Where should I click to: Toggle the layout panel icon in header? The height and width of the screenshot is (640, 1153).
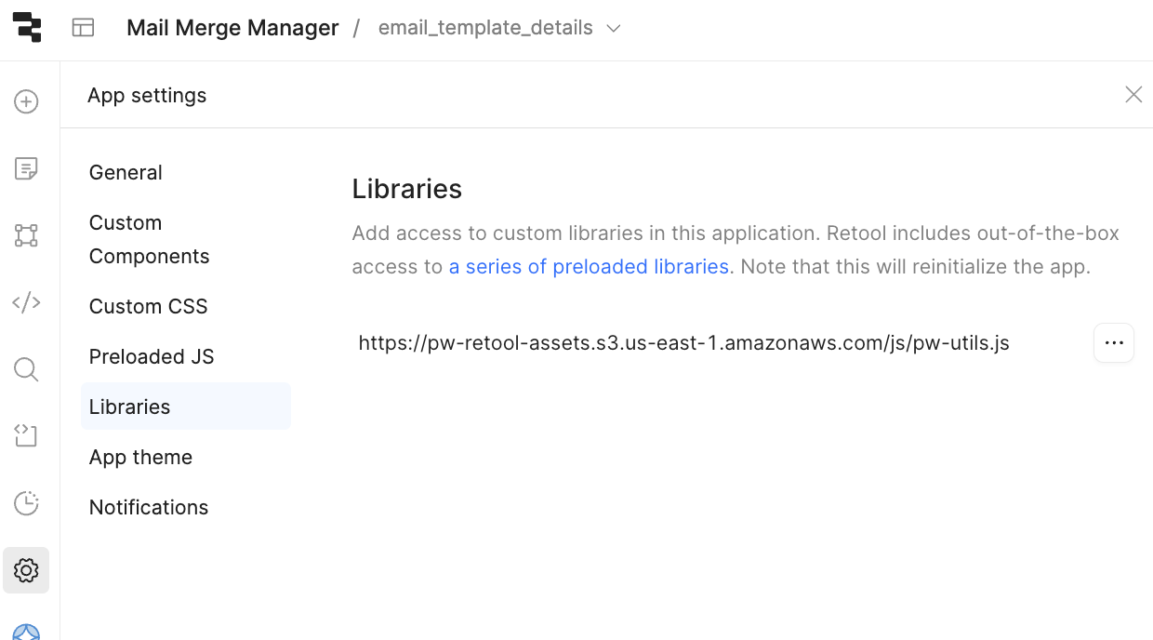[x=84, y=28]
